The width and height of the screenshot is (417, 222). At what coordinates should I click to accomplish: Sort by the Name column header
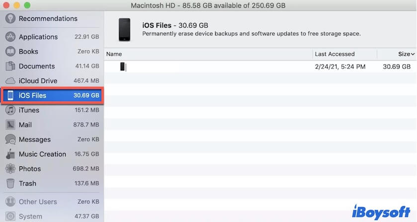pos(114,54)
